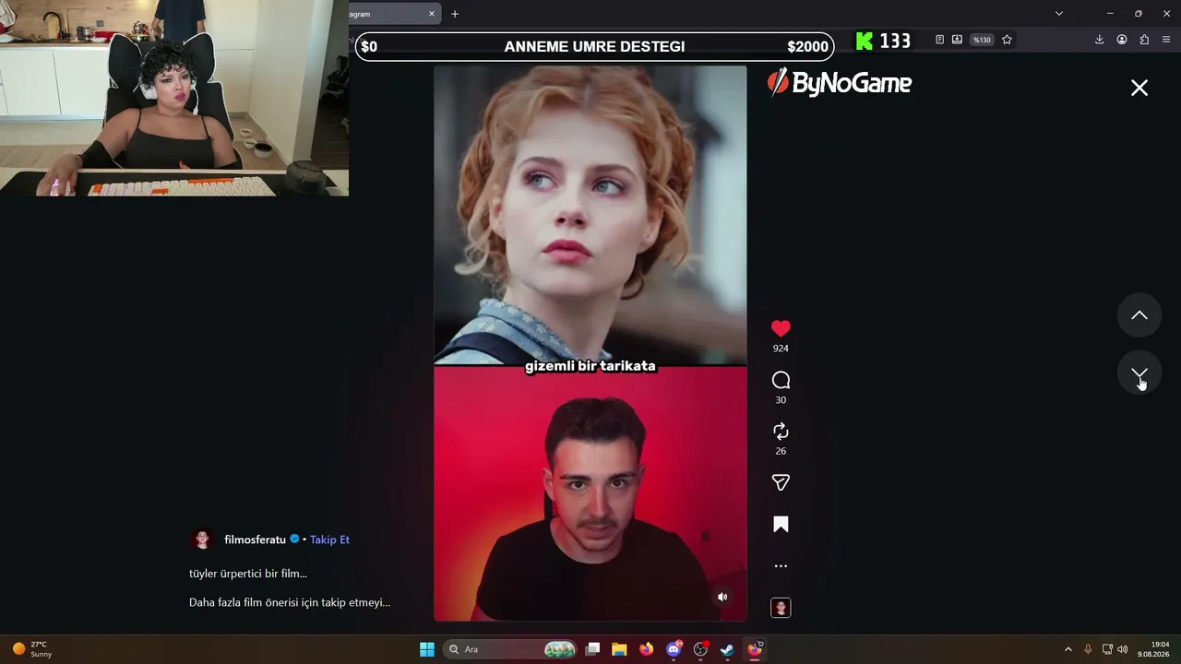Click the filmosferatu profile avatar

[x=203, y=539]
